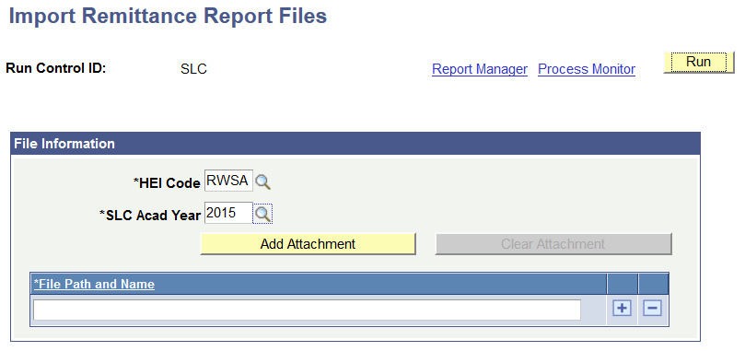
Task: Click the Import Remittance Report Files title
Action: (169, 17)
